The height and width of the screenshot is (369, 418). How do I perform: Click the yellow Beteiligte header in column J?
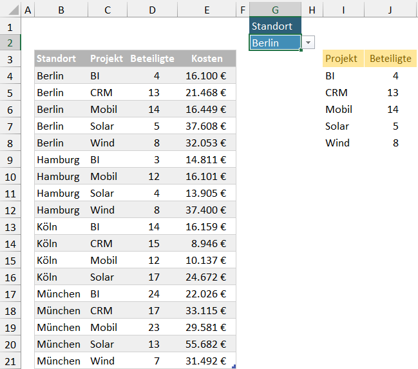click(390, 58)
